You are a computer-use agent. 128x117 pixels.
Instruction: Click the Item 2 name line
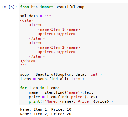59,47
